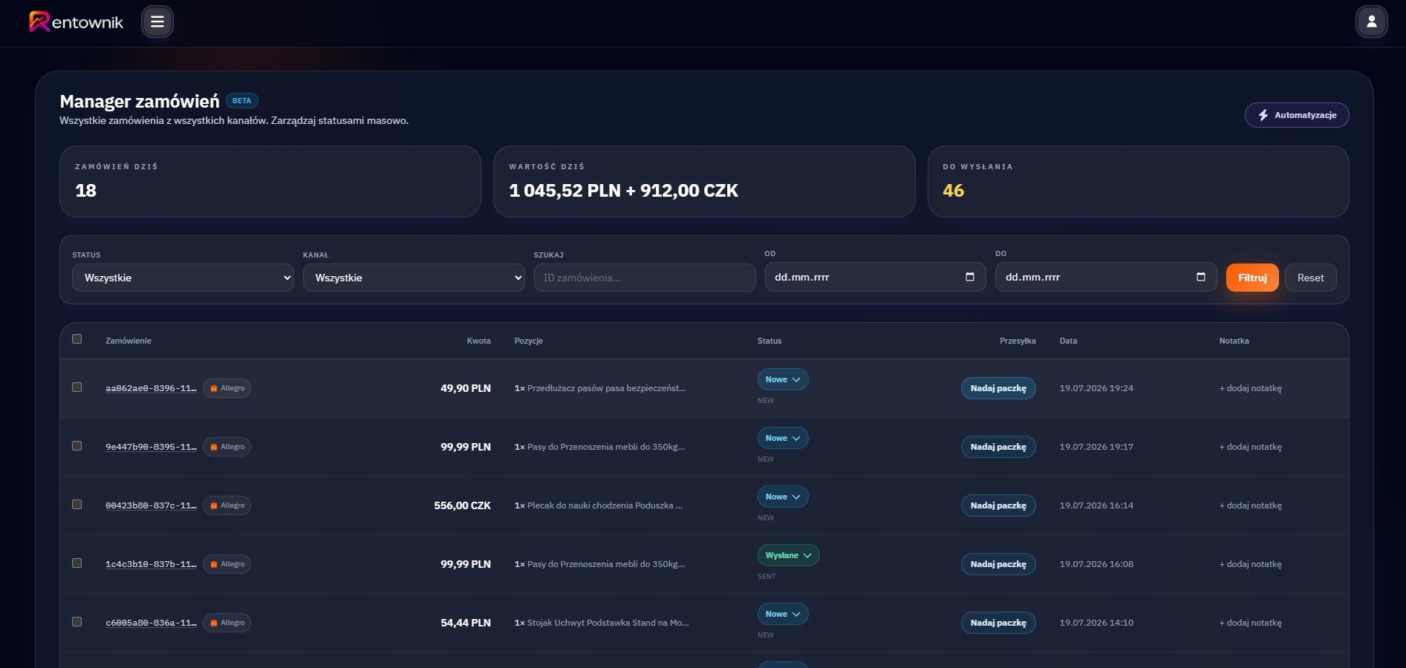Open order link 00423b80-837c-11…

click(151, 505)
